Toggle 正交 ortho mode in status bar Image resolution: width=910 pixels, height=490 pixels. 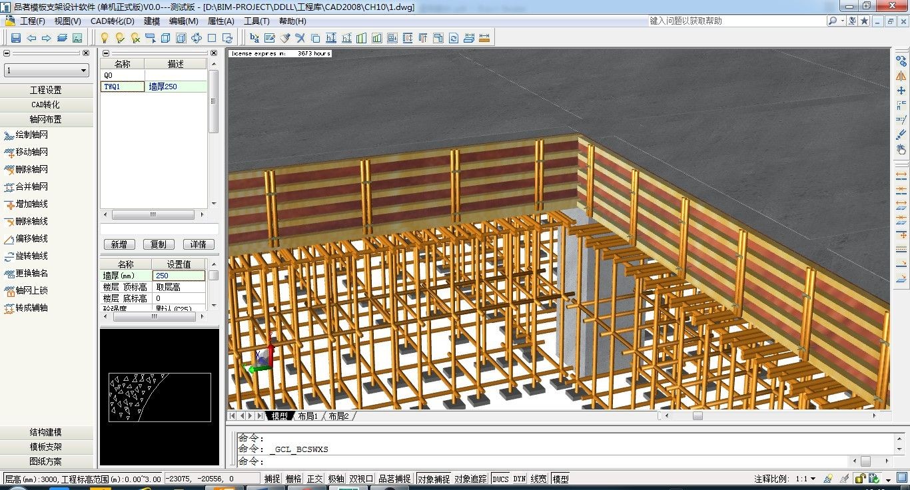[x=314, y=479]
